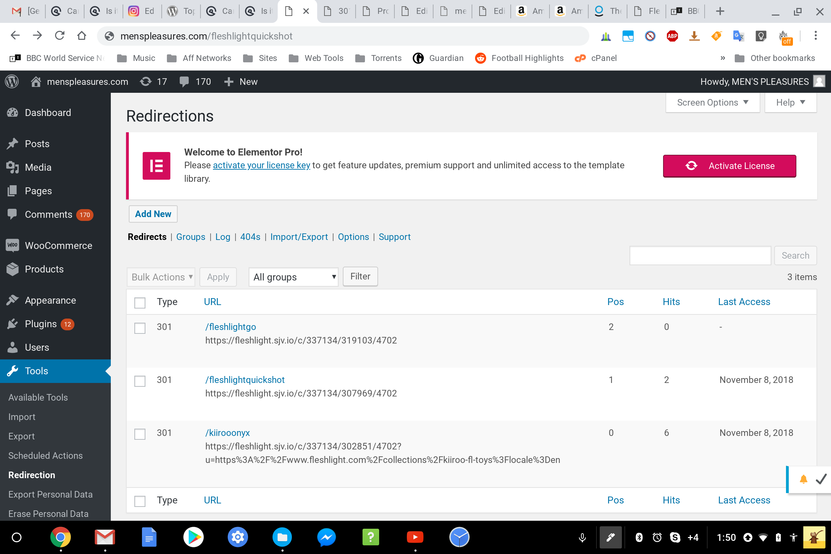Open the AdBlock Plus extension icon
Image resolution: width=831 pixels, height=554 pixels.
point(672,36)
